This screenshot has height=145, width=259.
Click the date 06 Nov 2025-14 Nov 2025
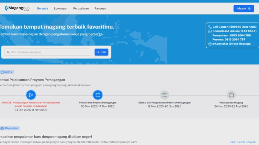click(x=98, y=106)
